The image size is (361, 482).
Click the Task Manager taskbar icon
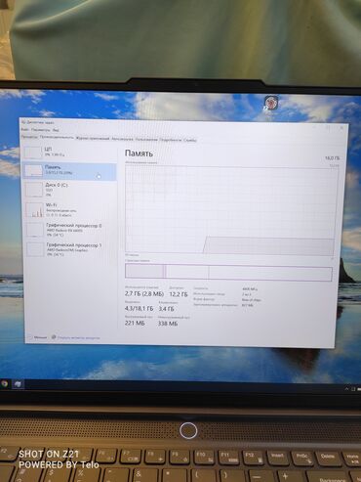[x=18, y=384]
